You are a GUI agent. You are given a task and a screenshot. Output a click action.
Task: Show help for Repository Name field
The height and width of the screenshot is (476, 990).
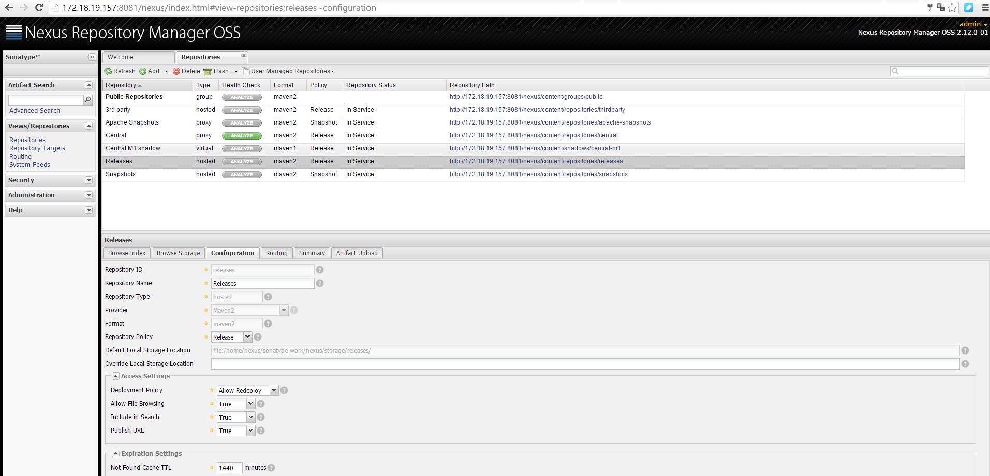320,283
